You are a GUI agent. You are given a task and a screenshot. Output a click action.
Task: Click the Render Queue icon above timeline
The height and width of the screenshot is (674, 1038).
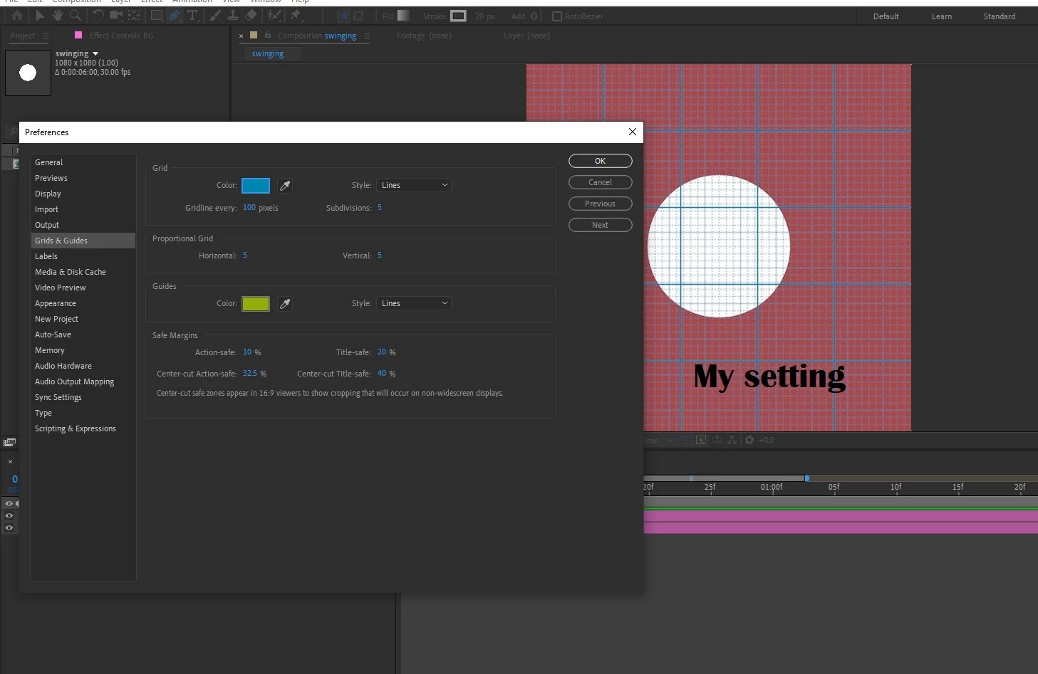click(x=9, y=443)
